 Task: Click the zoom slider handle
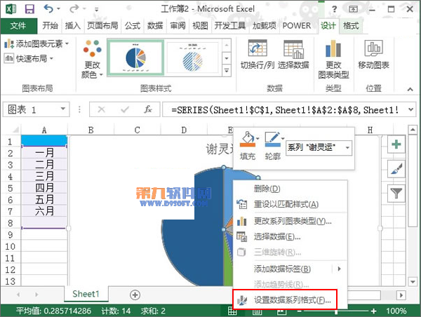(336, 311)
